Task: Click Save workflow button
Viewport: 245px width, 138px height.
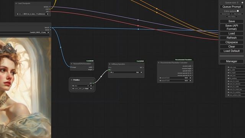Action: 232,21
